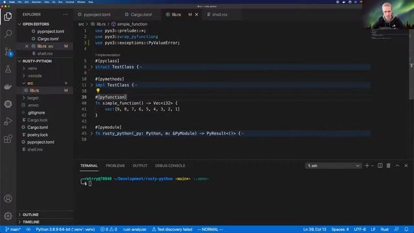Open Run and Debug view
The height and width of the screenshot is (233, 414).
click(8, 121)
